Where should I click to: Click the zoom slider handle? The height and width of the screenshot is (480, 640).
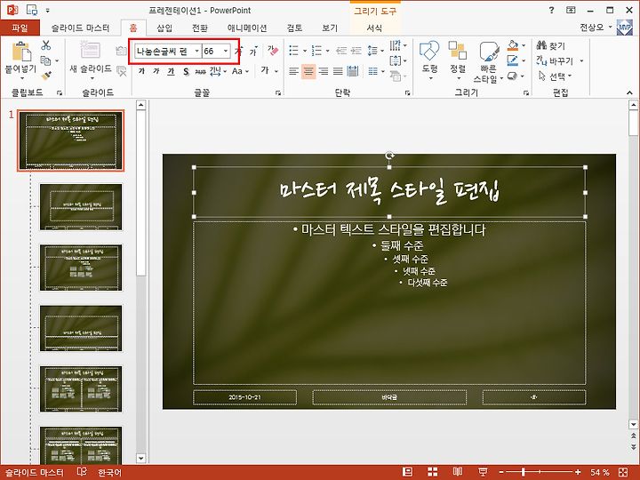pos(523,472)
